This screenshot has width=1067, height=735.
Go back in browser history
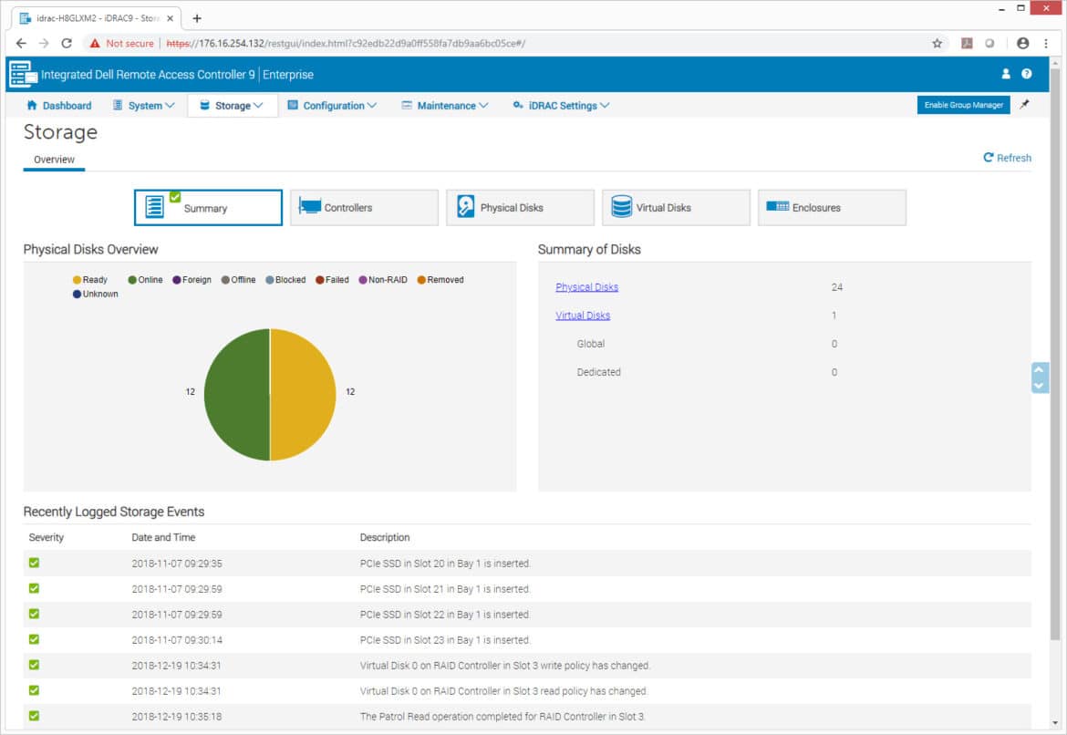[20, 44]
